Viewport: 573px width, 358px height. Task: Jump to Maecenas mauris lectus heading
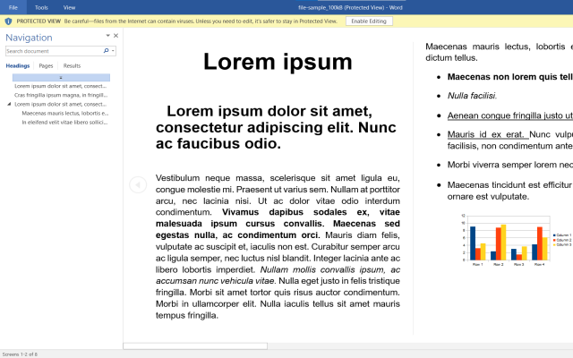point(64,113)
